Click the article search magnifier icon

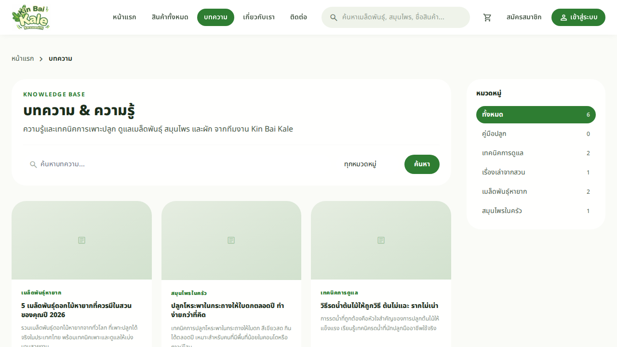[33, 164]
